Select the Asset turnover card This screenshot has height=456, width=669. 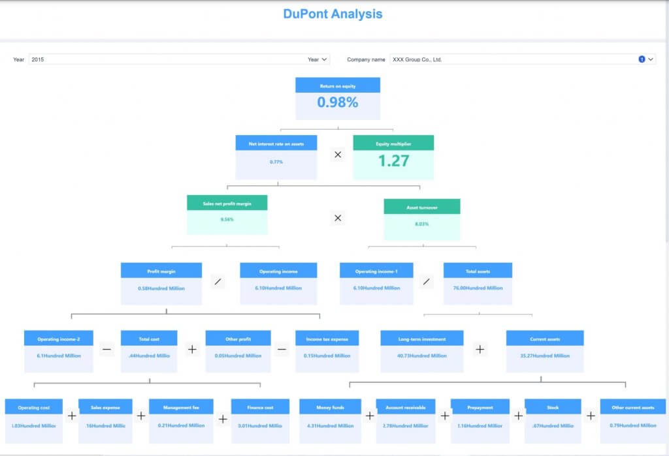(422, 219)
